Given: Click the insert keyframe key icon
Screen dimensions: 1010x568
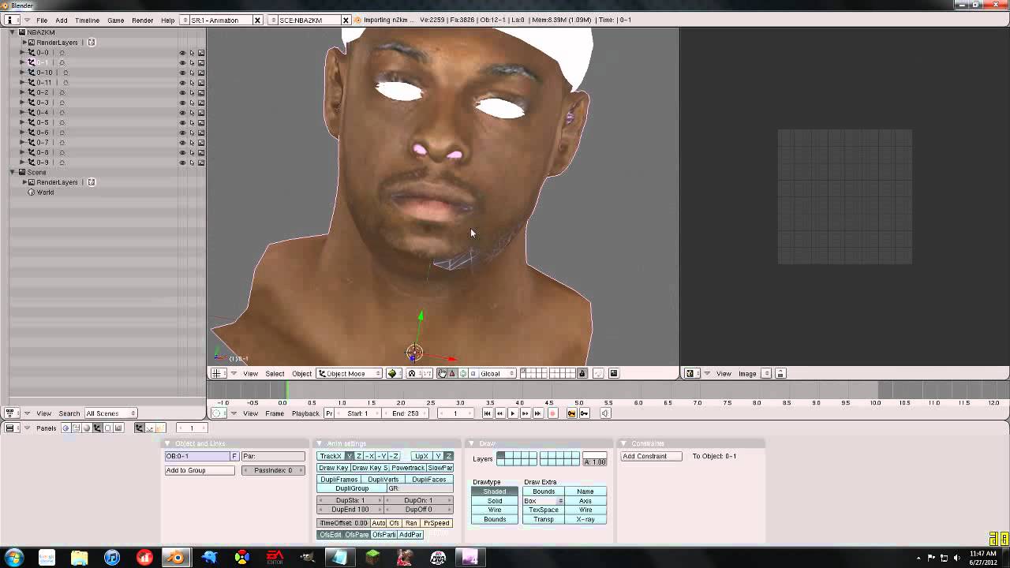Looking at the screenshot, I should click(572, 413).
